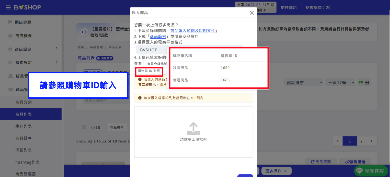The image size is (390, 177).
Task: Select 商品列表 in the sidebar
Action: pyautogui.click(x=31, y=114)
